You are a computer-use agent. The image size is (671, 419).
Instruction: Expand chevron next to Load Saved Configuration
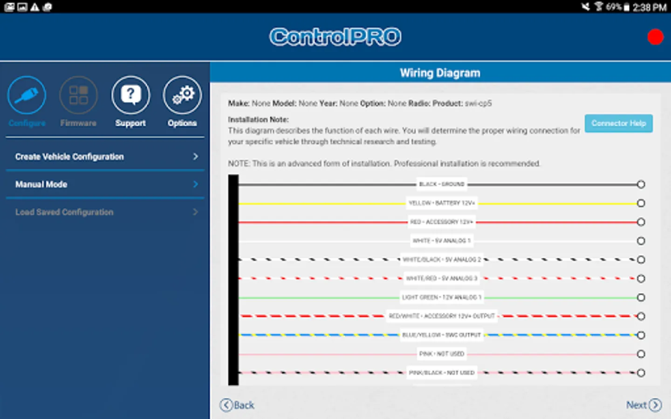[x=196, y=212]
